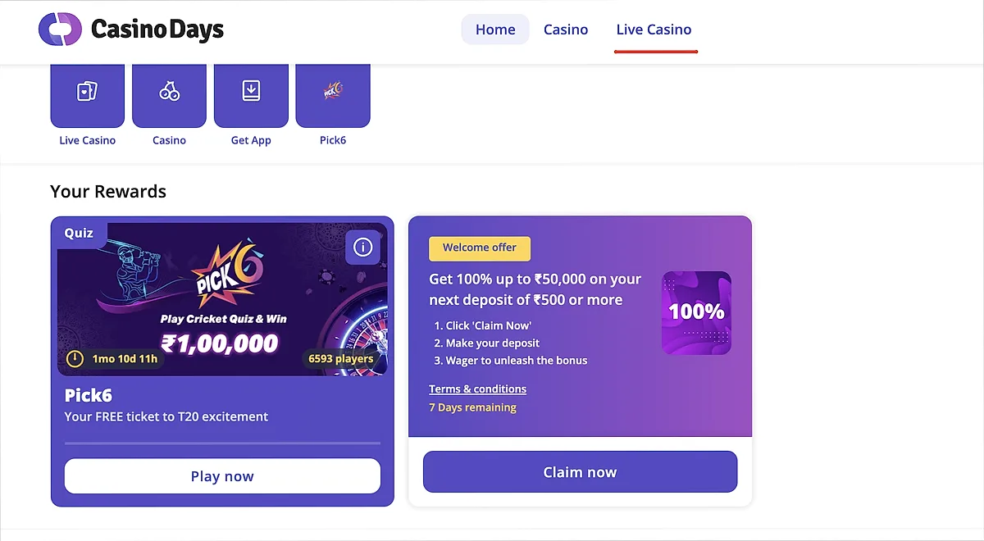Viewport: 984px width, 541px height.
Task: Click the Welcome offer yellow tag
Action: pos(480,248)
